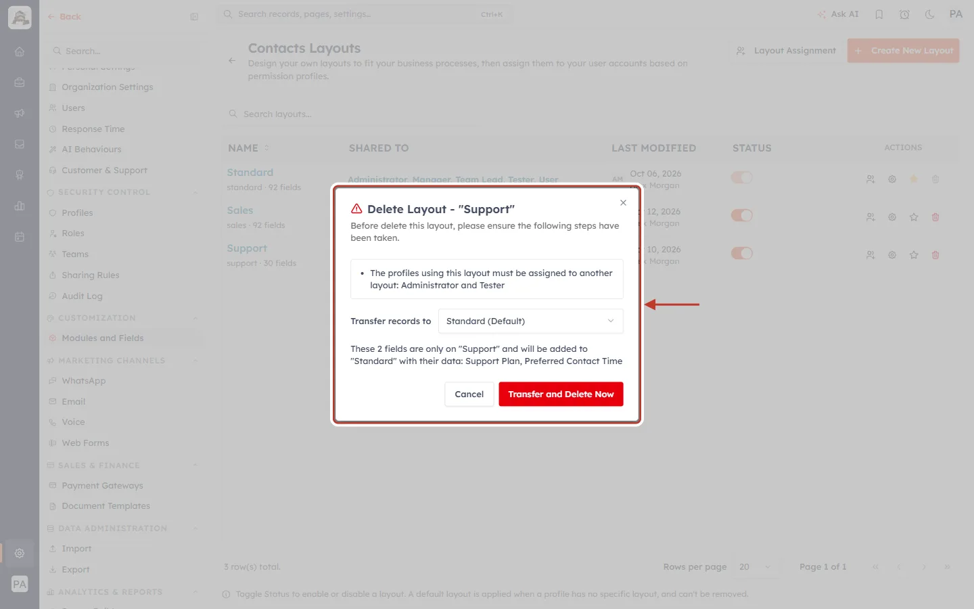Click Create New Layout
Image resolution: width=974 pixels, height=609 pixels.
pyautogui.click(x=903, y=51)
